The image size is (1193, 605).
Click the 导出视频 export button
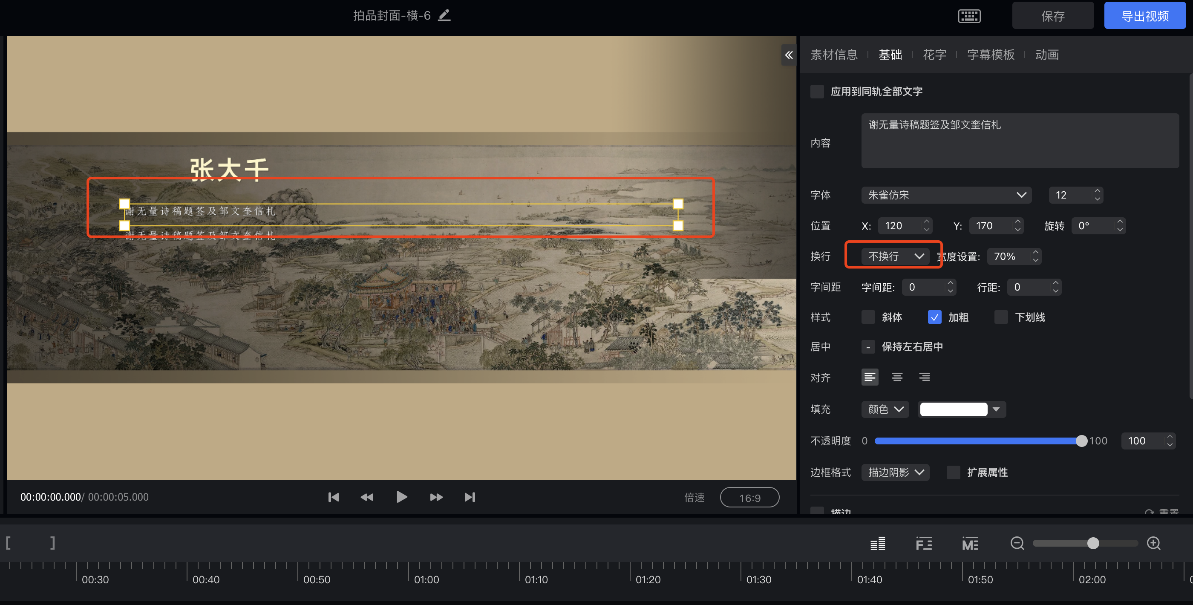tap(1145, 15)
